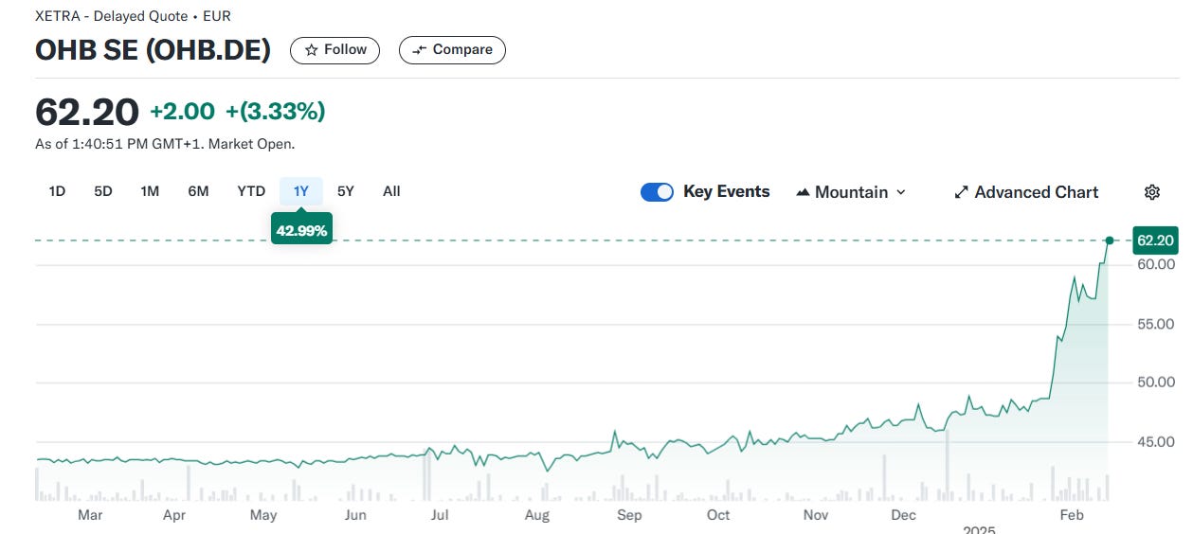Select the 1M time range
Screen dimensions: 1193x534
(150, 191)
